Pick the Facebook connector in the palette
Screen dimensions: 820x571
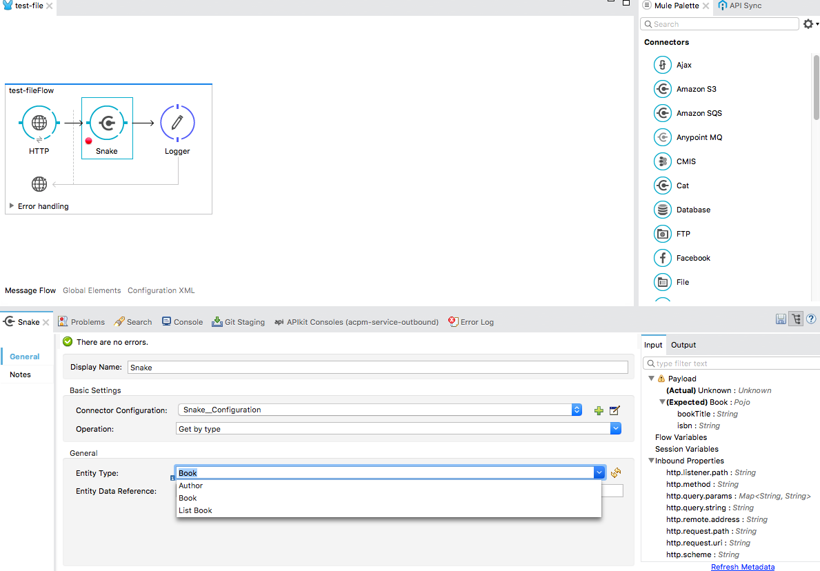[x=692, y=258]
